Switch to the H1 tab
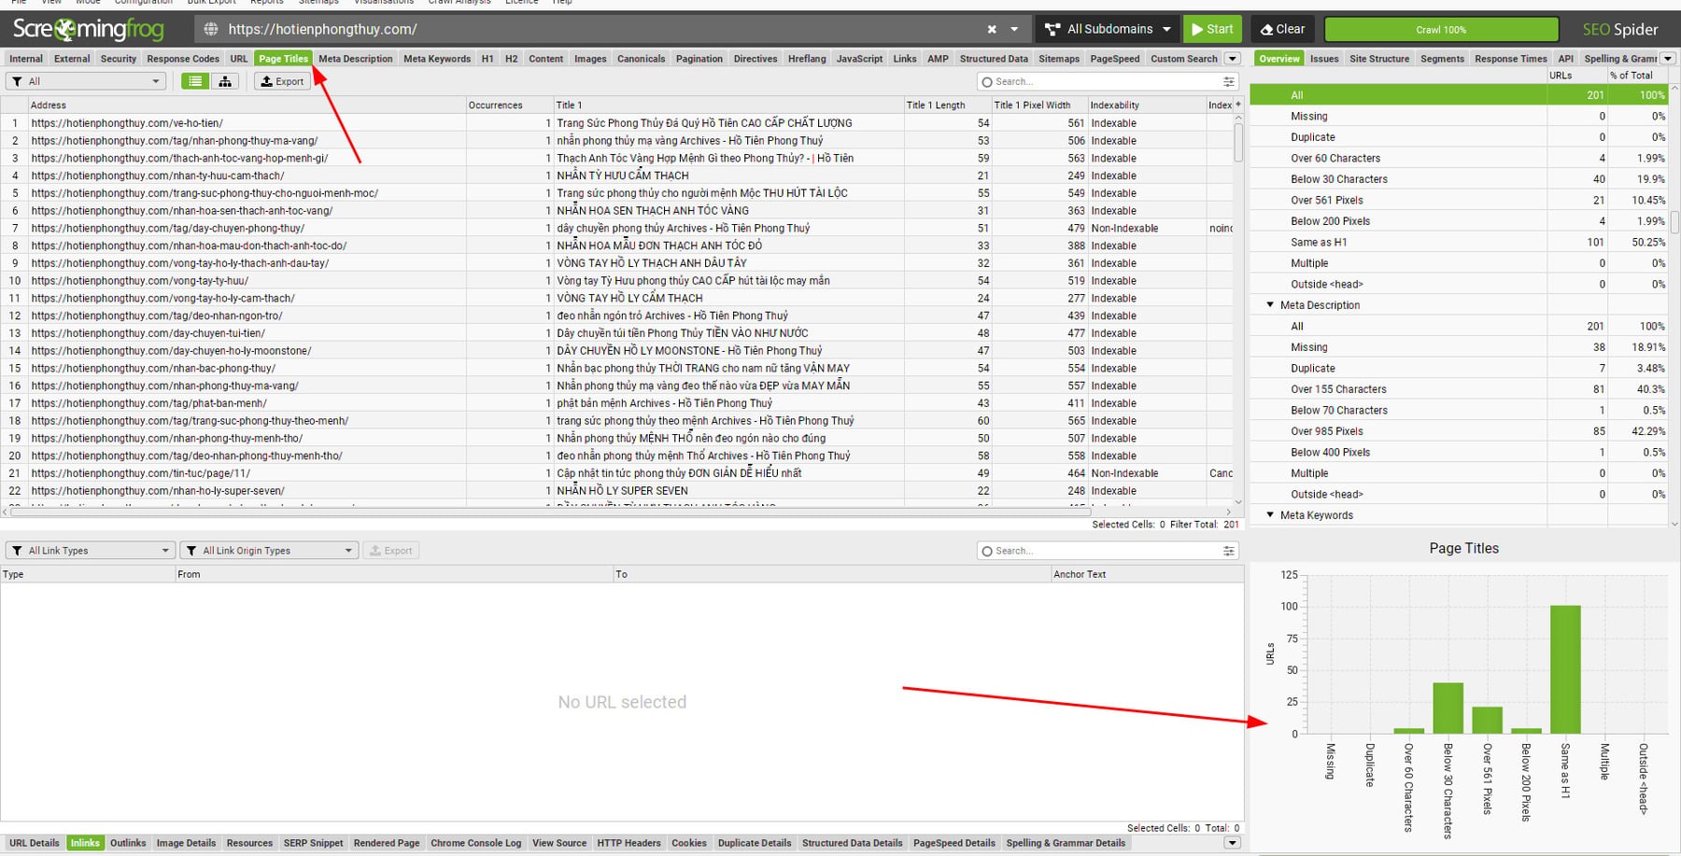 click(x=487, y=58)
